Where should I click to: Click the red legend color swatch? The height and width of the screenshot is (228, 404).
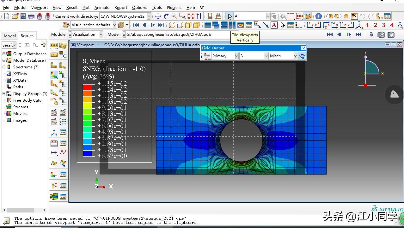(87, 87)
